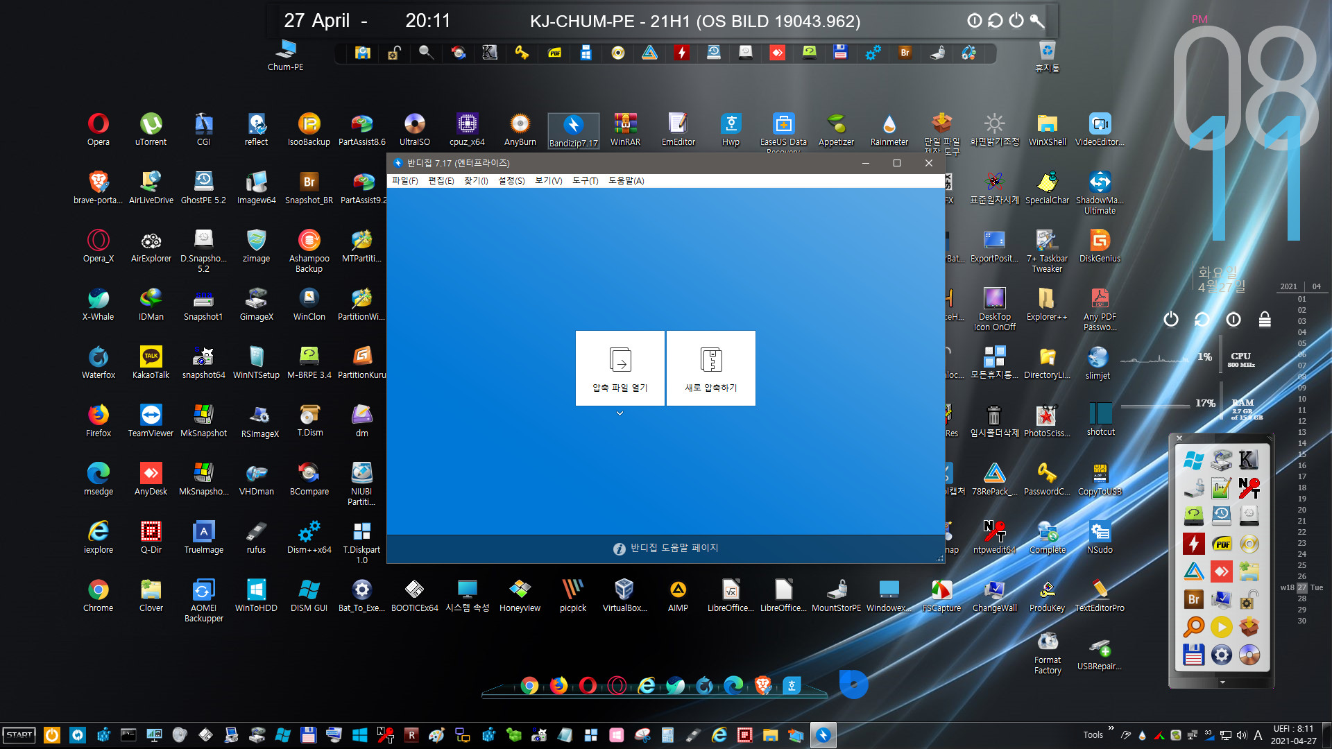Click the magnifier icon in top launcher bar
Viewport: 1332px width, 749px height.
(426, 53)
